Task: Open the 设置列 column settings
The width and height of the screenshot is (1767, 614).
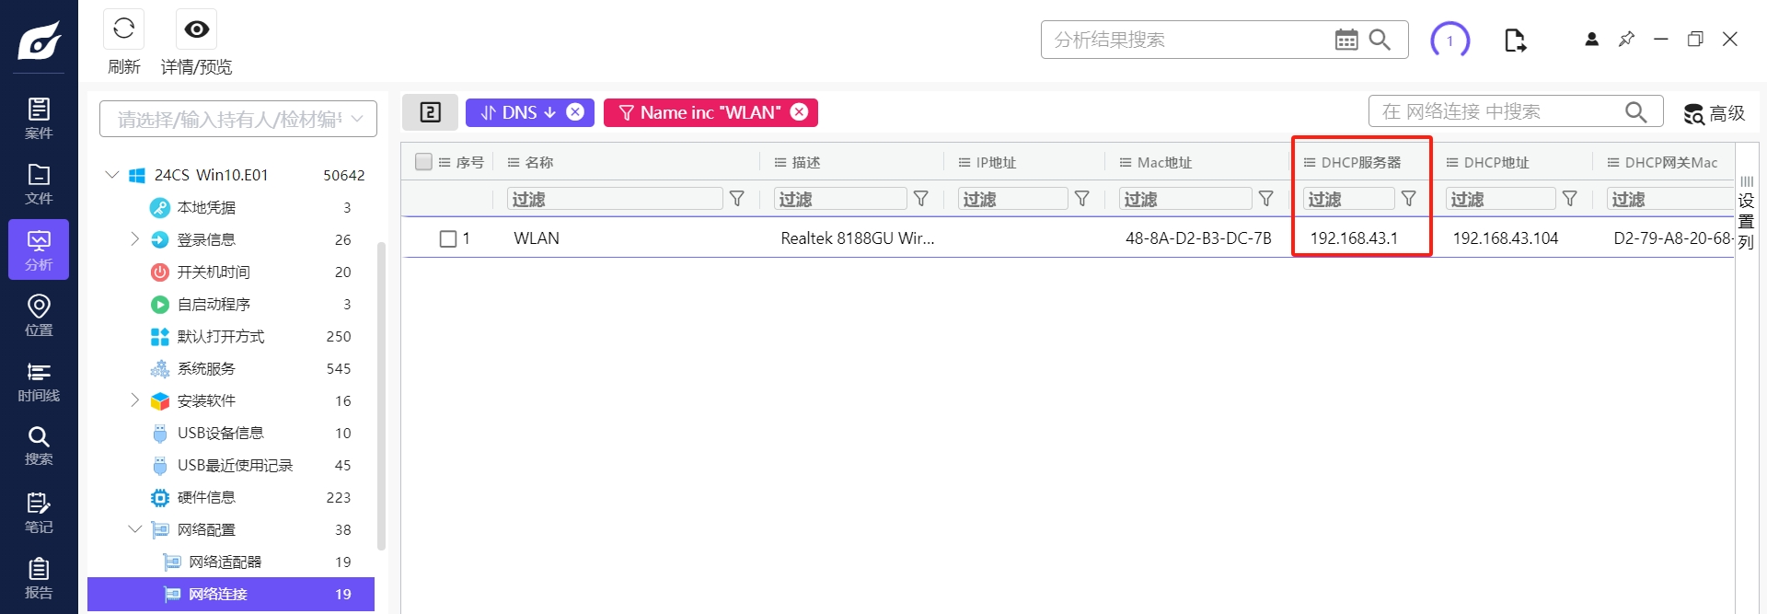Action: [x=1746, y=213]
